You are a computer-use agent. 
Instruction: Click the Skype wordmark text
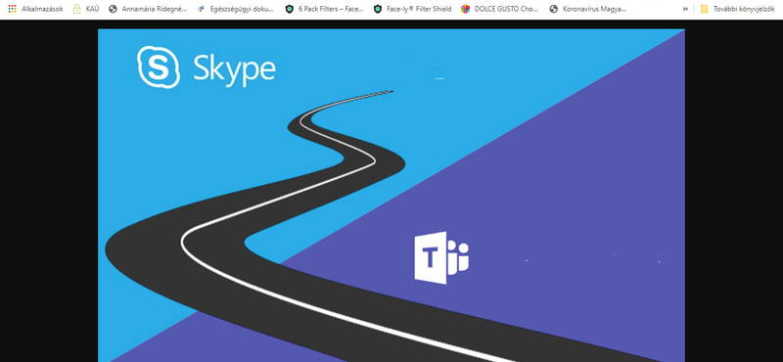[x=234, y=69]
